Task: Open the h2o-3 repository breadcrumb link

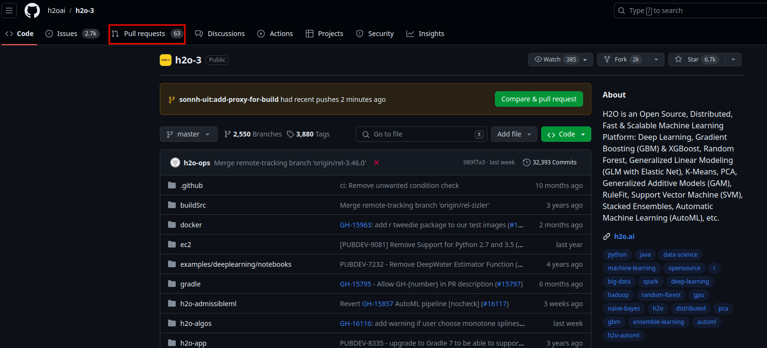Action: point(85,11)
